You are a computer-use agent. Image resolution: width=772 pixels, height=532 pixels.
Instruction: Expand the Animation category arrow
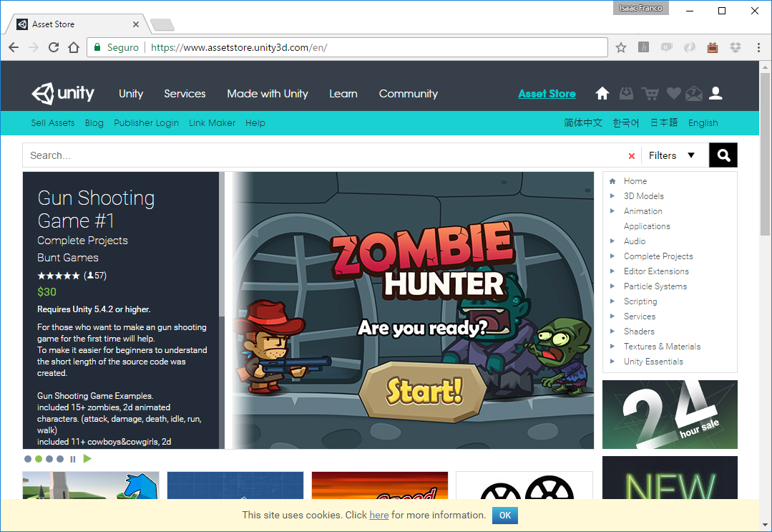tap(612, 211)
